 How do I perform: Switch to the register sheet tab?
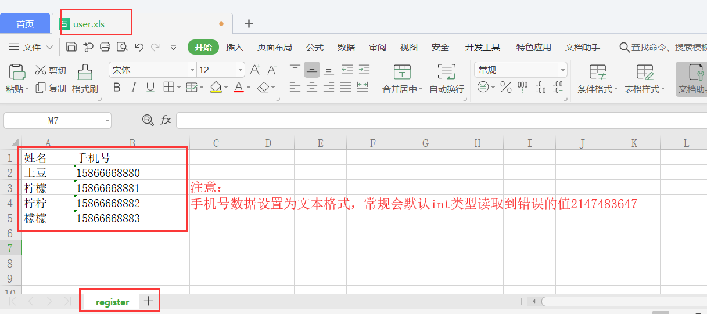[113, 302]
